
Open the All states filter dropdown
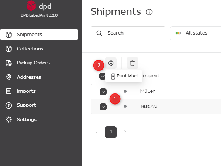196,33
